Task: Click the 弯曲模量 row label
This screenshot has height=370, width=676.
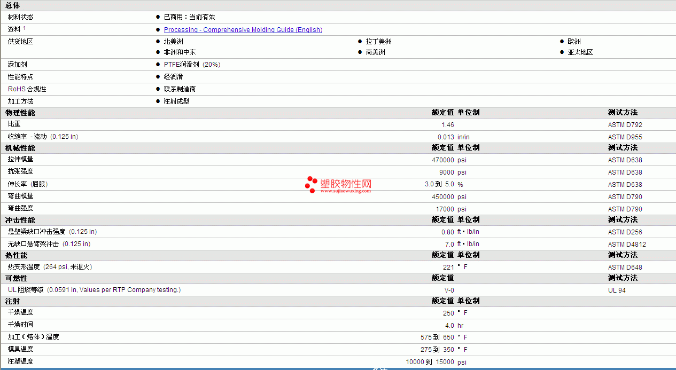Action: (x=21, y=196)
